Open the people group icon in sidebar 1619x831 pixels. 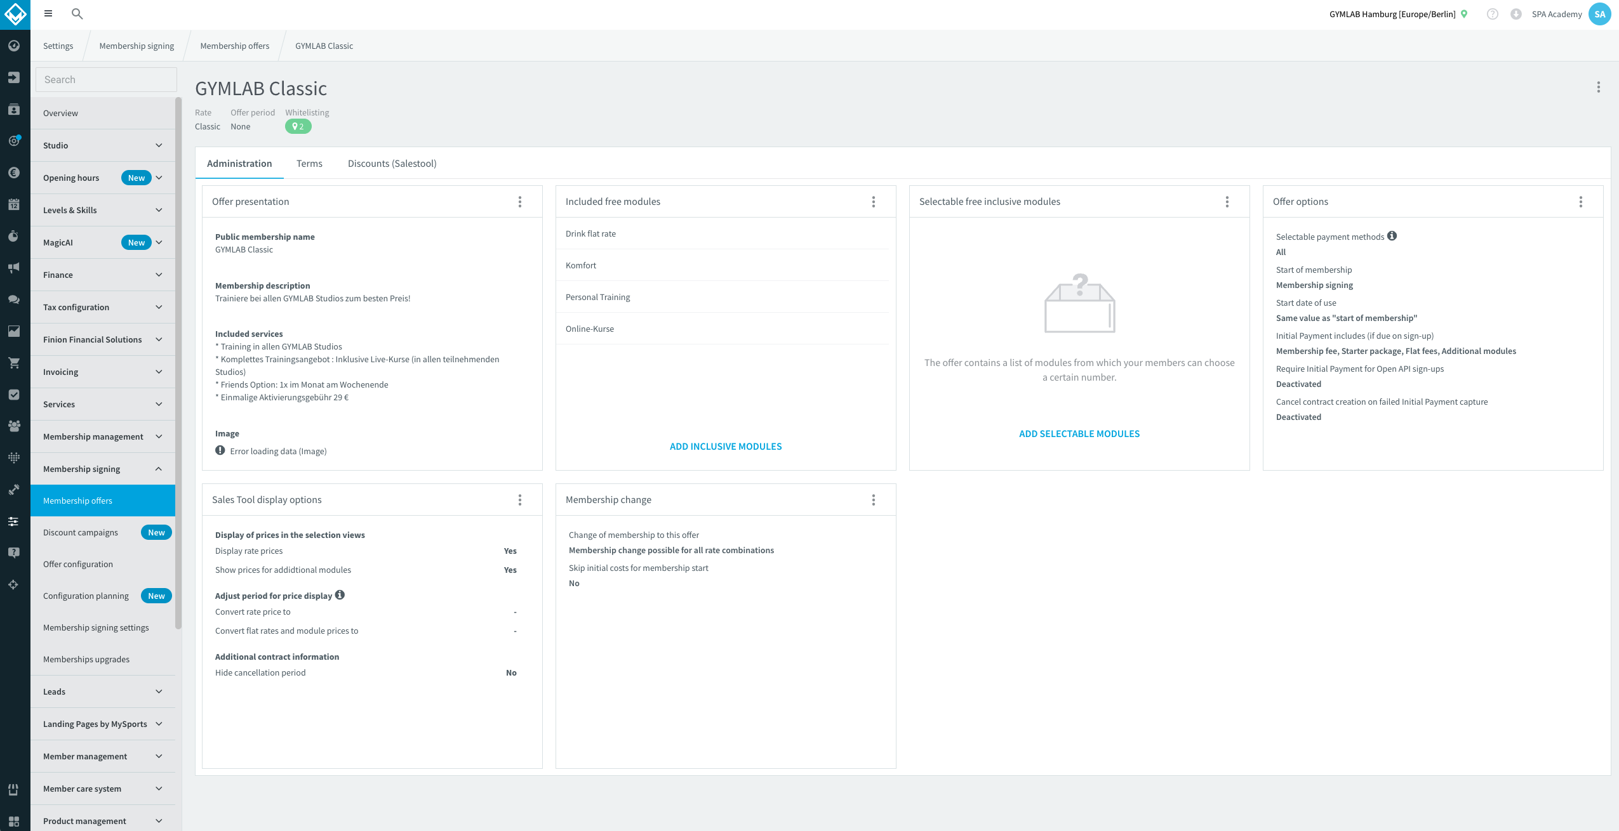[x=14, y=426]
